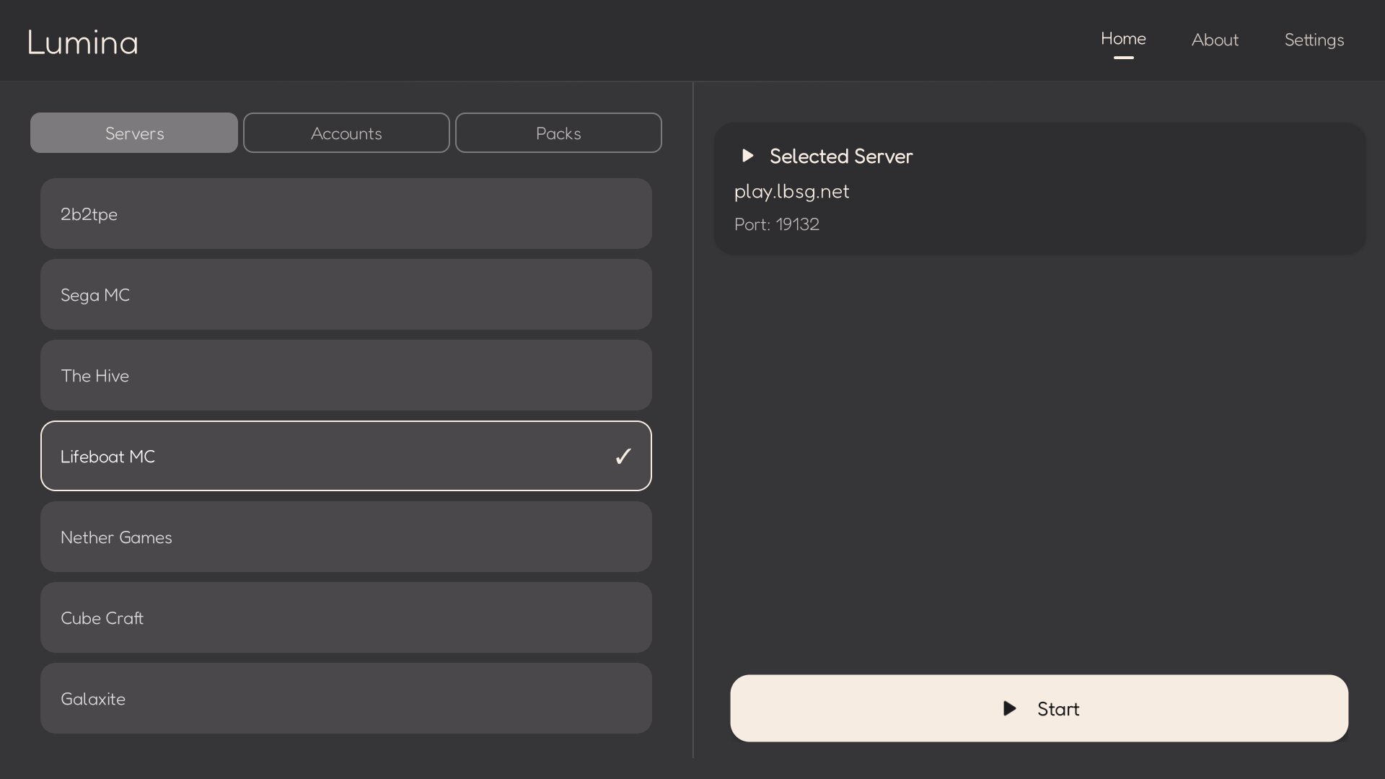Click the play triangle inside Start button
Image resolution: width=1385 pixels, height=779 pixels.
(x=1010, y=709)
